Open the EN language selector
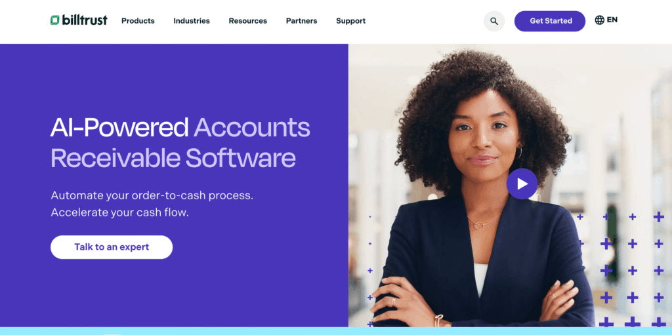 click(612, 20)
